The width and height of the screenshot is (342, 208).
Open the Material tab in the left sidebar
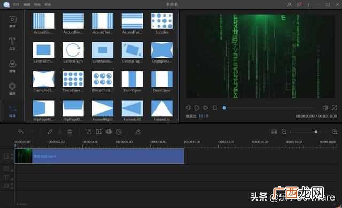coord(12,22)
